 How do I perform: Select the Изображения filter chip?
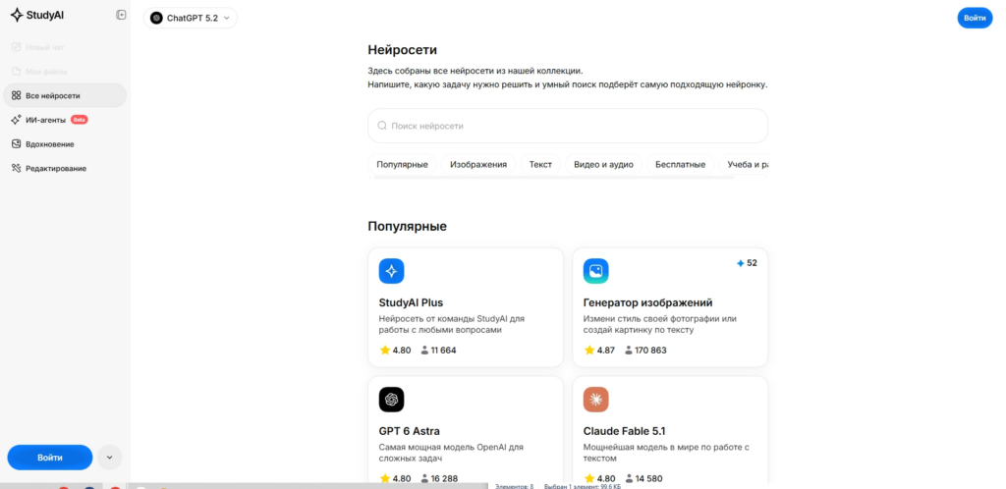pos(478,165)
